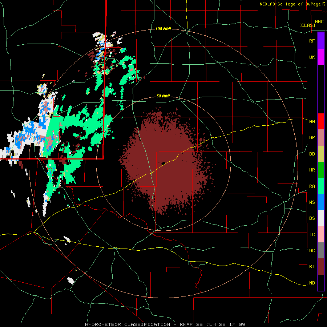Click the HA legend label
Screen dimensions: 327x327
[x=312, y=121]
